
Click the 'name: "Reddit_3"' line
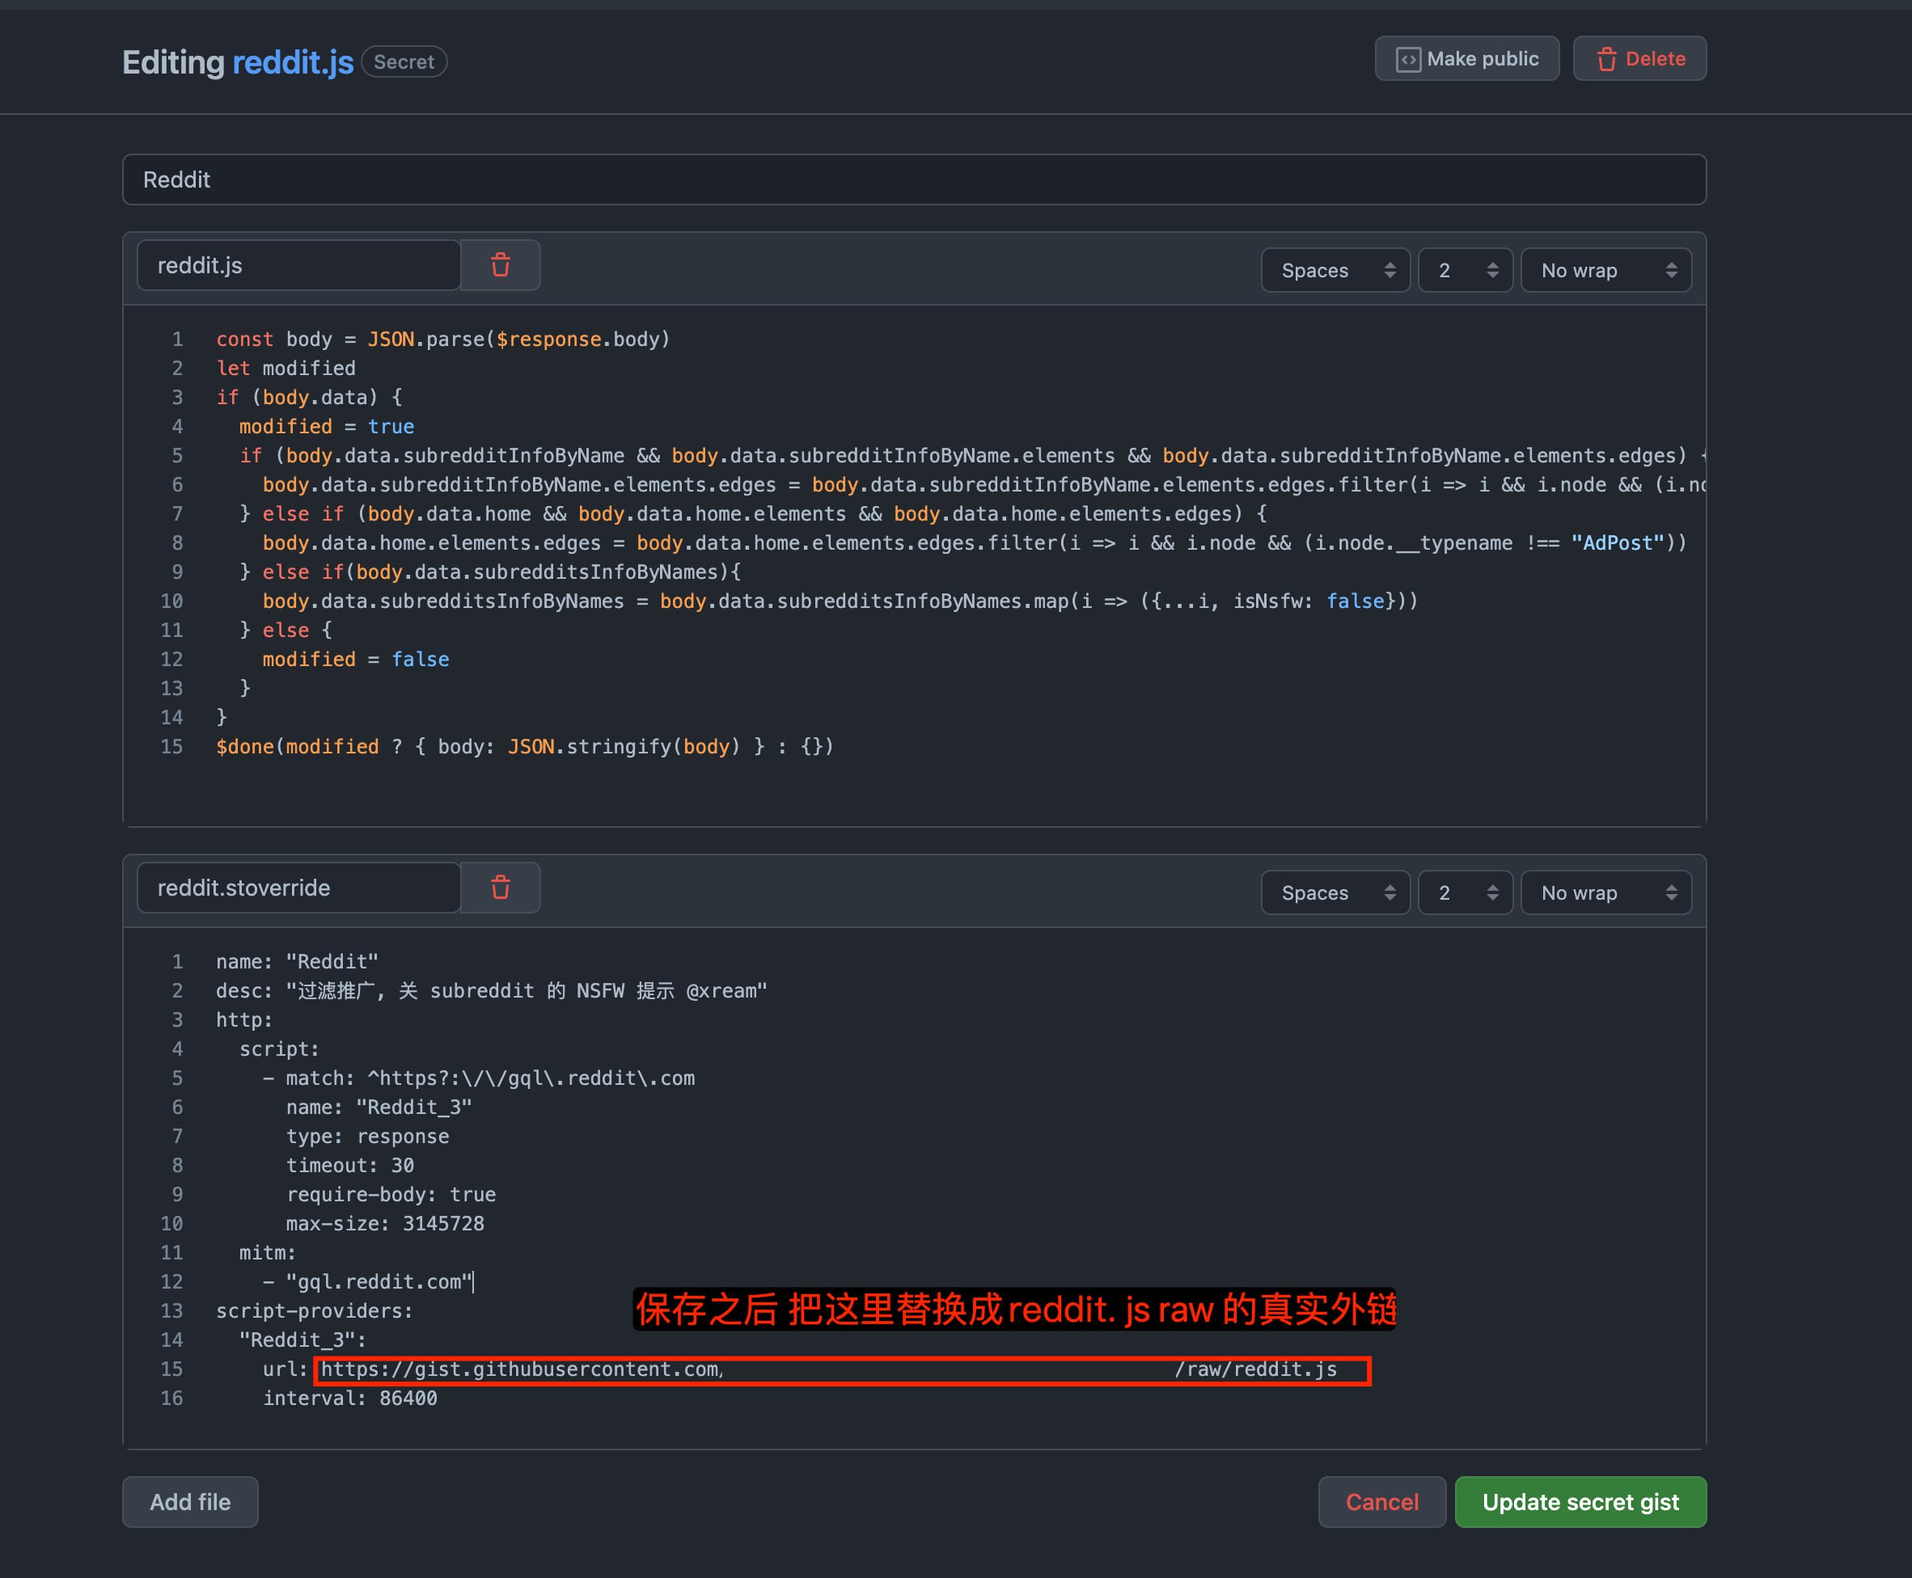coord(379,1108)
